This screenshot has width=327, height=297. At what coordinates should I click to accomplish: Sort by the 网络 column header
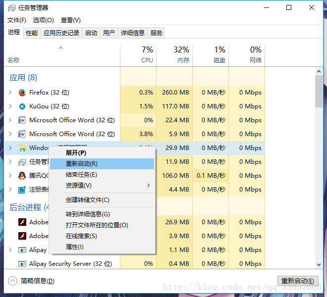coord(247,56)
